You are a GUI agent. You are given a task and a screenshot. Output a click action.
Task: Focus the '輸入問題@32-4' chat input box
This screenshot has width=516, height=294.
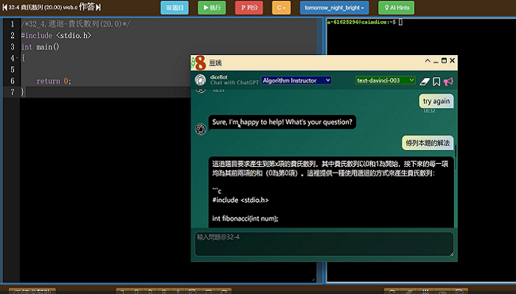pos(324,244)
